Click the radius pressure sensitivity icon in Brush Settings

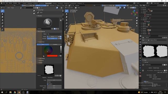(59, 37)
